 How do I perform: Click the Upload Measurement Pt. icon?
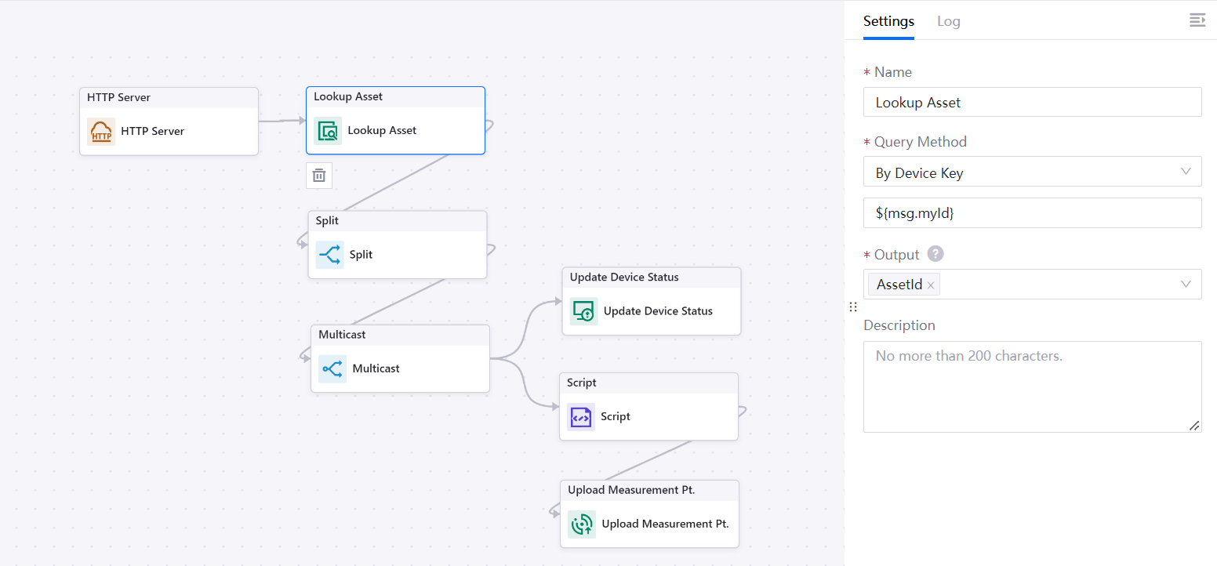pos(582,524)
